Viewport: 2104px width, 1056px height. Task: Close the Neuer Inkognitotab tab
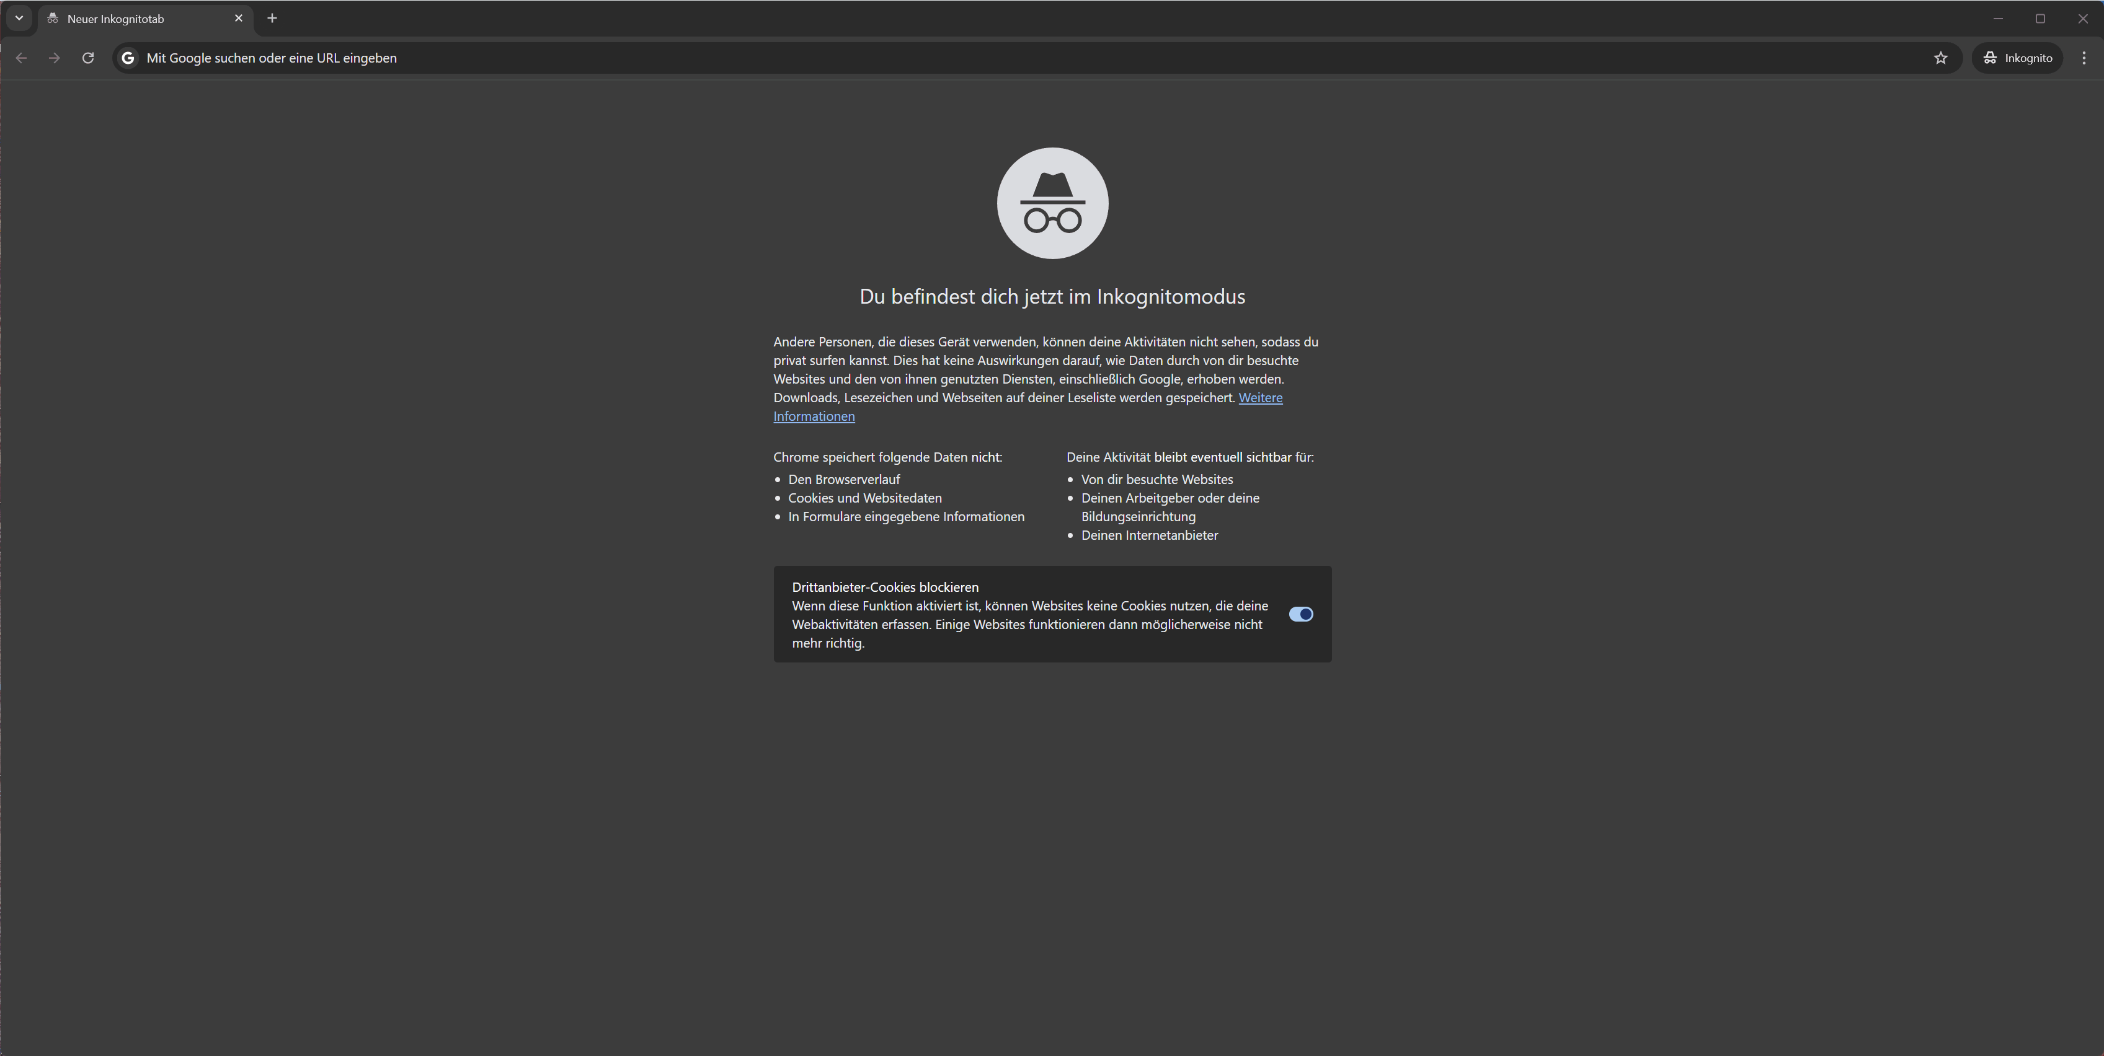point(239,18)
